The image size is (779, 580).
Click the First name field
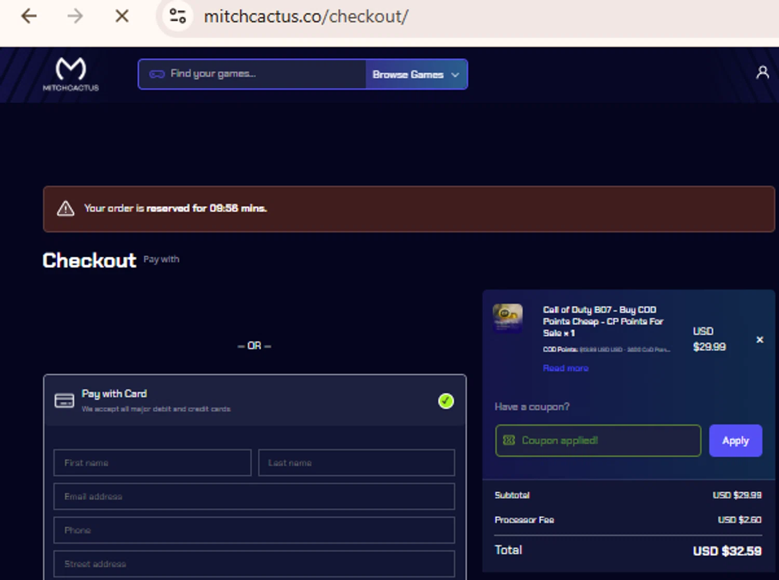pyautogui.click(x=152, y=463)
